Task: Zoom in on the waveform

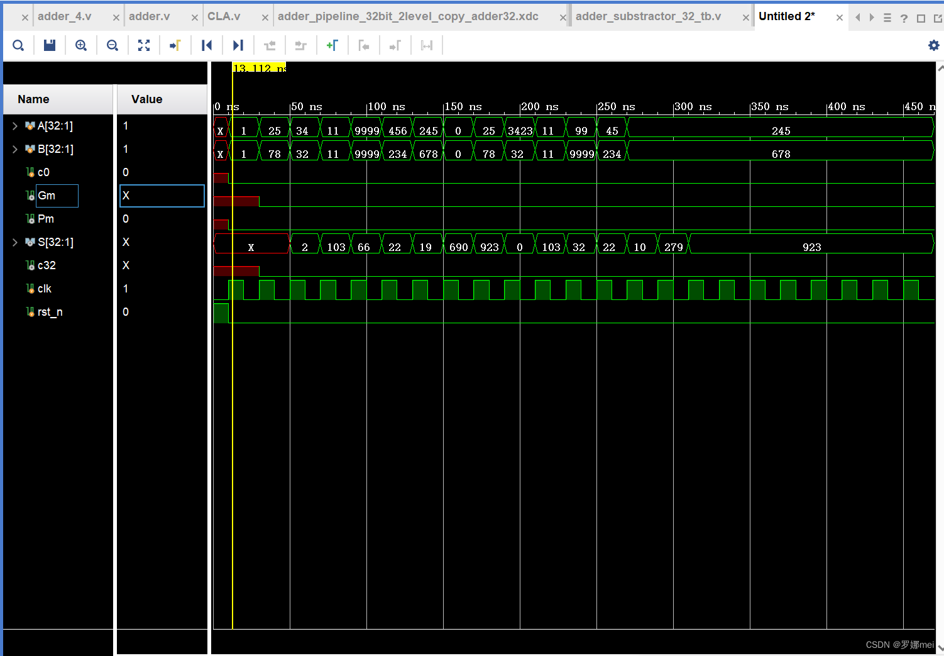Action: (x=81, y=45)
